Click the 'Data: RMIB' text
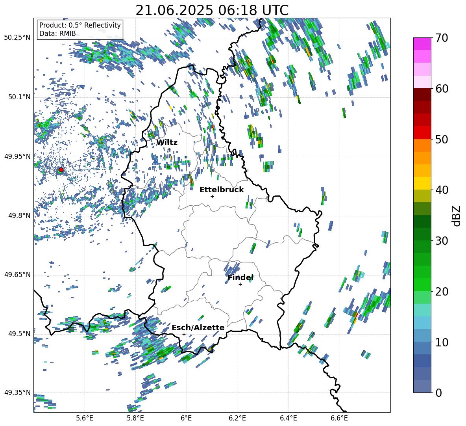Viewport: 466px width, 426px height. click(57, 33)
